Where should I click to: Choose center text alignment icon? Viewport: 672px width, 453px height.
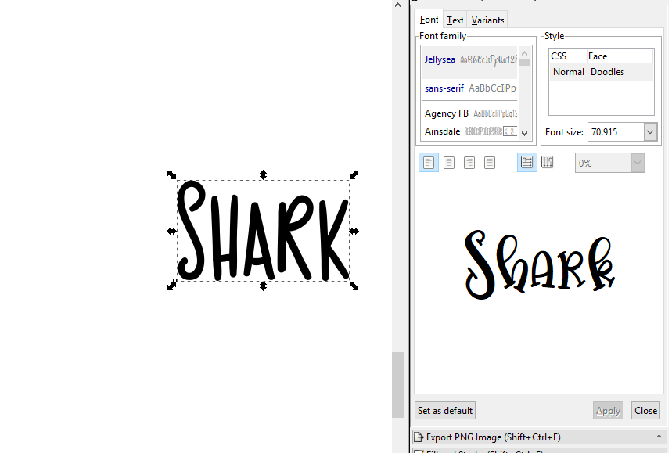click(x=449, y=163)
